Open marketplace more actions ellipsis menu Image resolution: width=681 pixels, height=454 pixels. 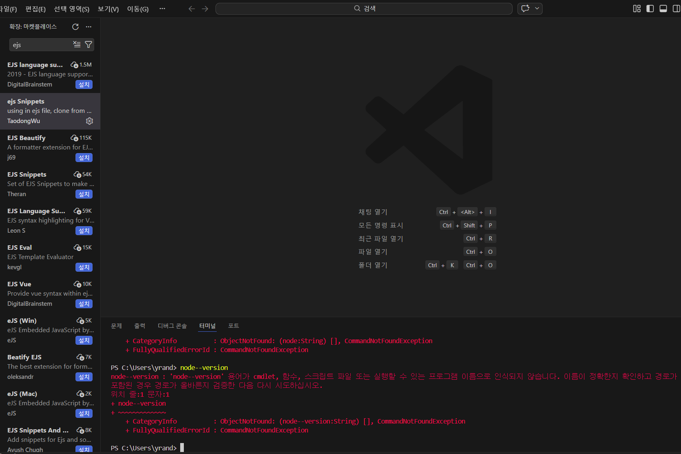(88, 27)
